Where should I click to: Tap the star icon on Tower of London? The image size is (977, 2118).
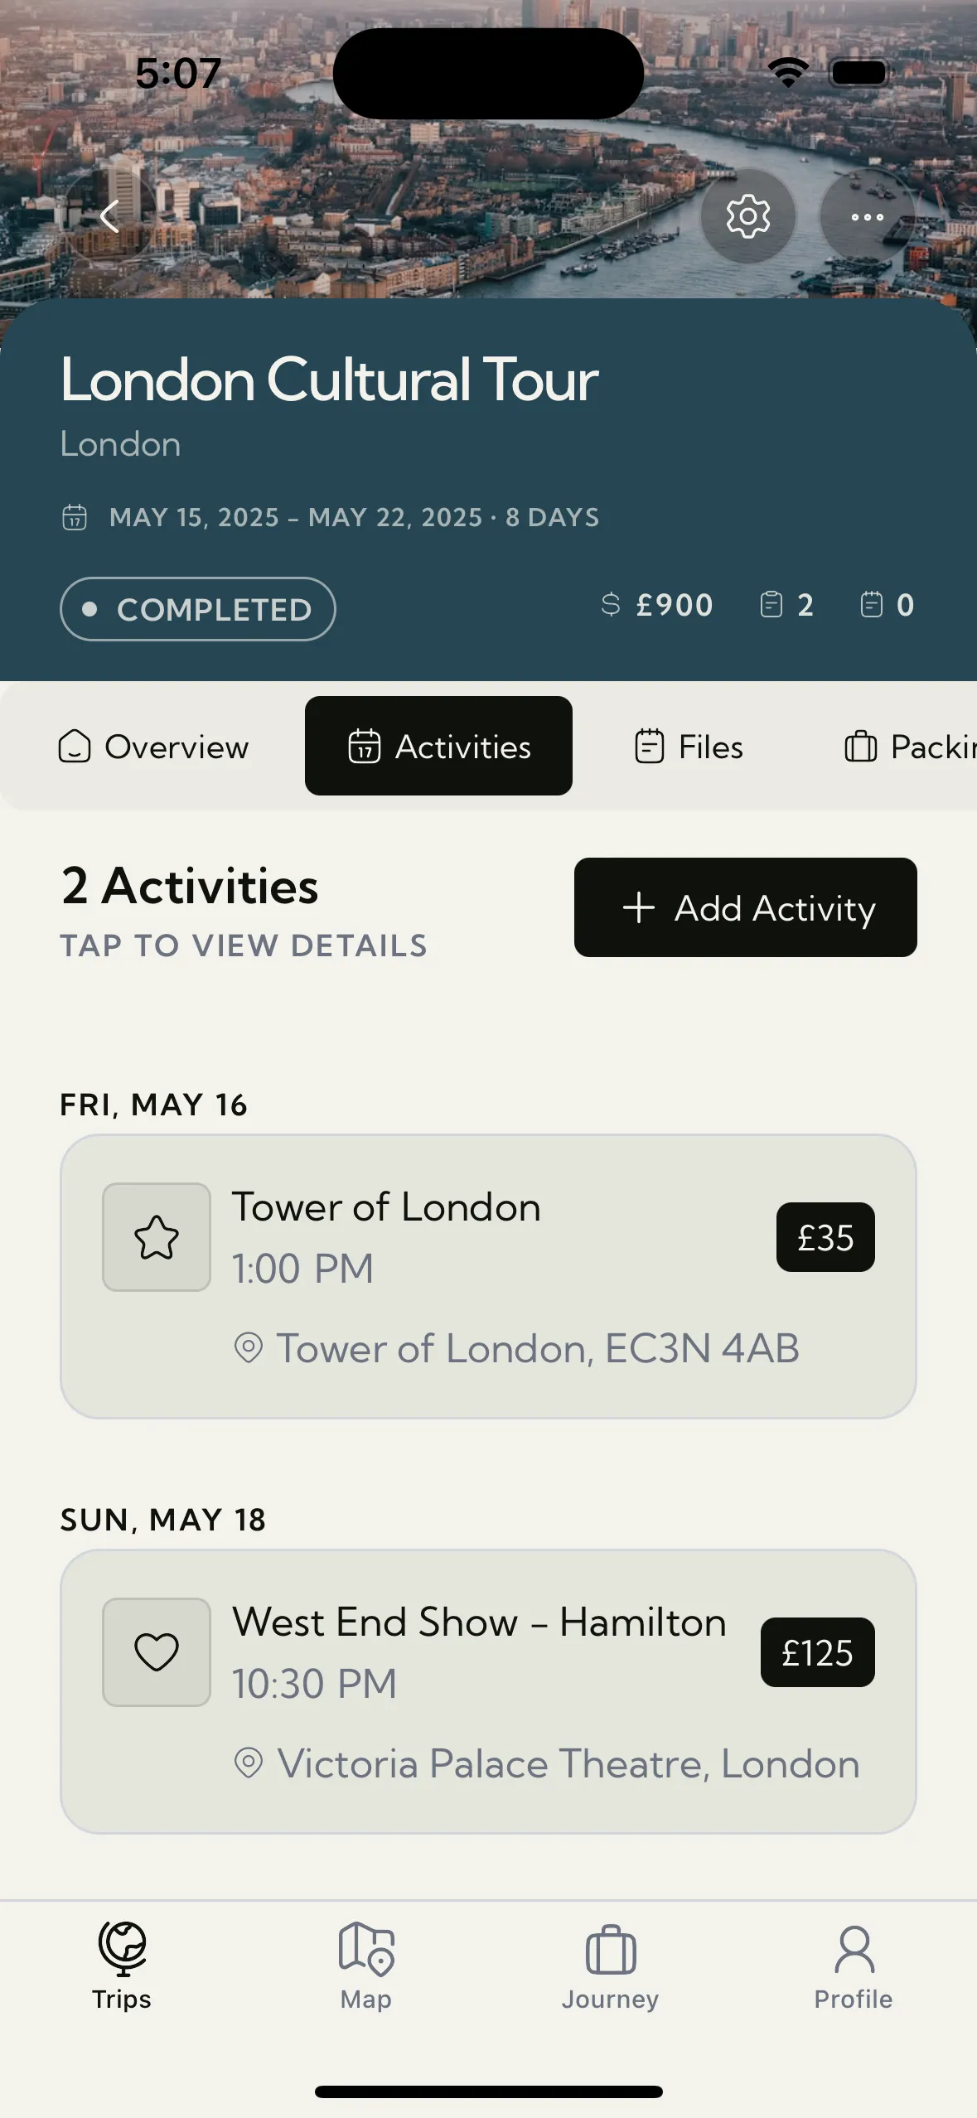(157, 1237)
